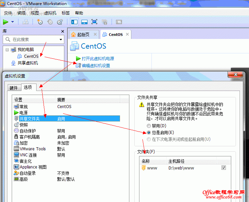249x202 pixels.
Task: Select the VMware Tools settings row
Action: (x=67, y=149)
